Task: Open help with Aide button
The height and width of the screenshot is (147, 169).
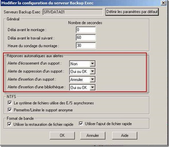Action: pyautogui.click(x=125, y=135)
